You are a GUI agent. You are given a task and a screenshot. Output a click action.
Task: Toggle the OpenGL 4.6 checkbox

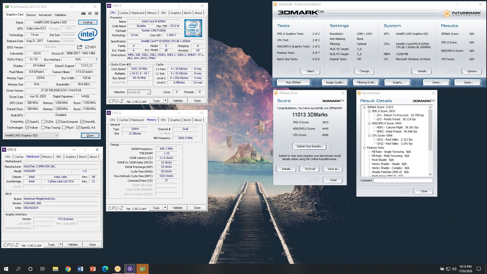tap(78, 128)
